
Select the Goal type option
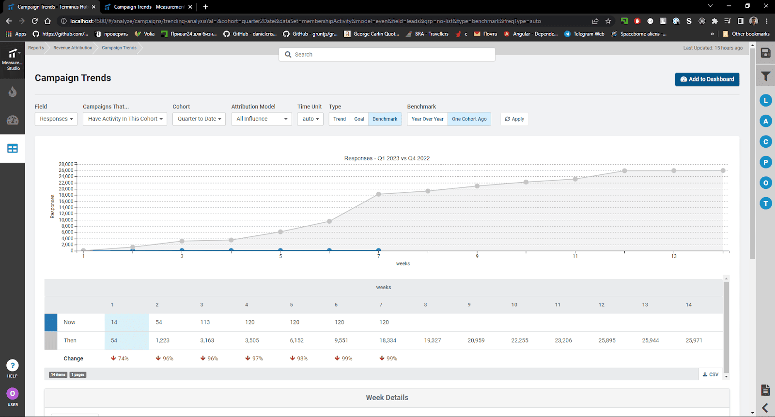pyautogui.click(x=359, y=119)
